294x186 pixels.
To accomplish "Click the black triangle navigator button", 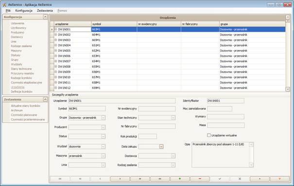I will [x=259, y=179].
